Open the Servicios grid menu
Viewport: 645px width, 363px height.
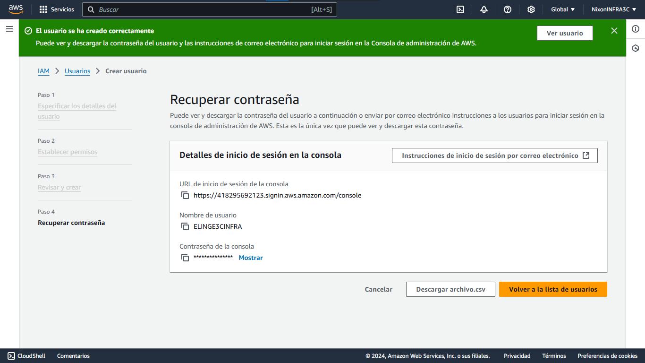click(x=57, y=9)
